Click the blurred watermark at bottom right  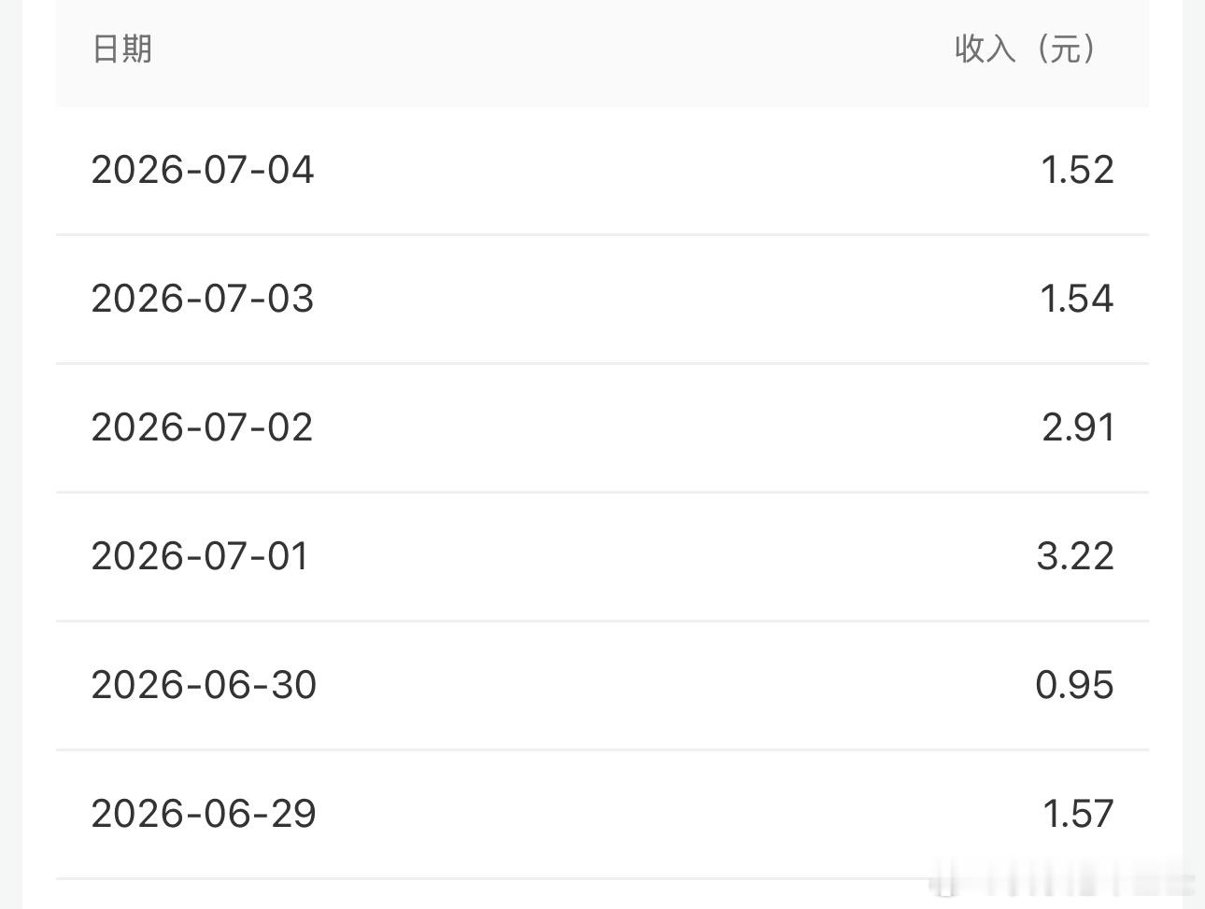[x=1065, y=882]
